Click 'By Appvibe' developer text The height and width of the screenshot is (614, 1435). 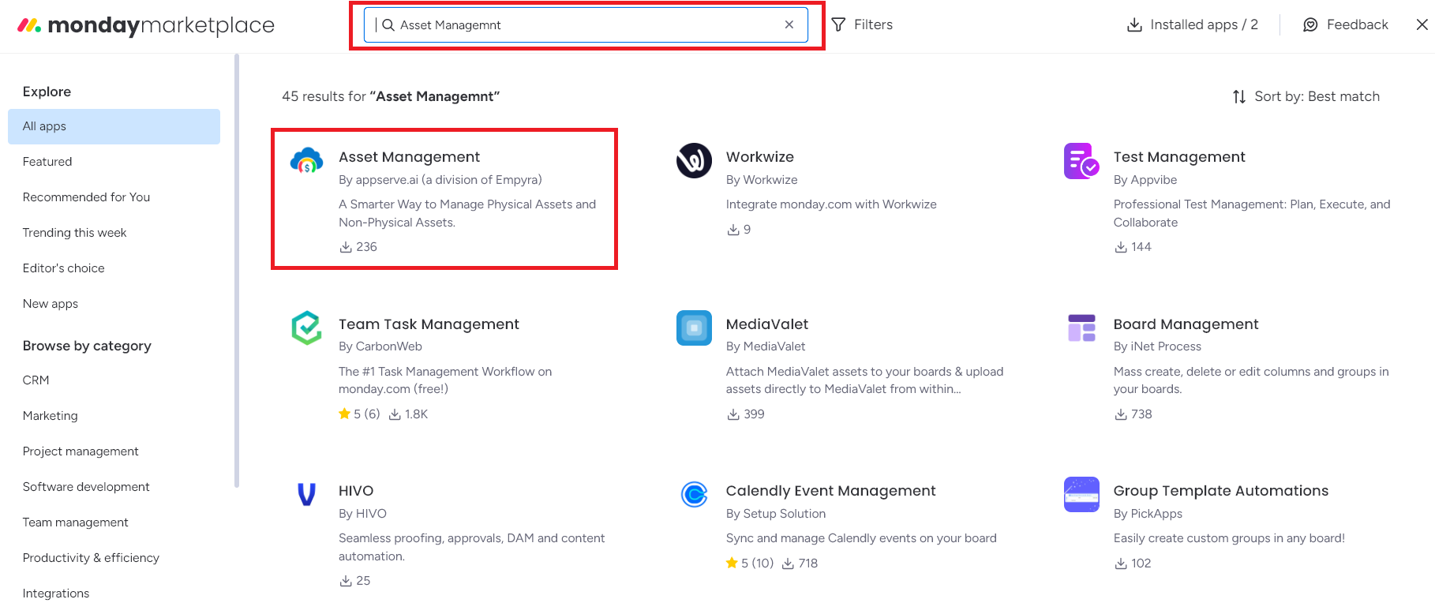pyautogui.click(x=1145, y=180)
